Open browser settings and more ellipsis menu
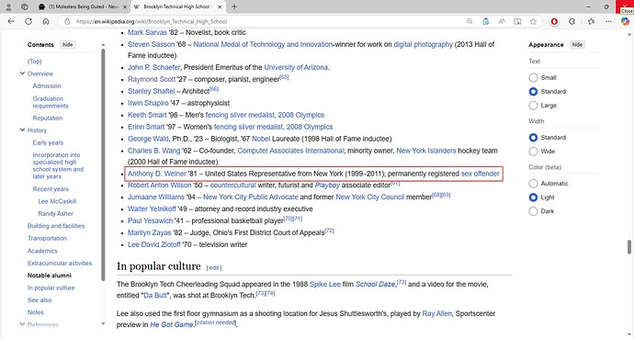Screen dimensions: 634x338 pos(608,21)
